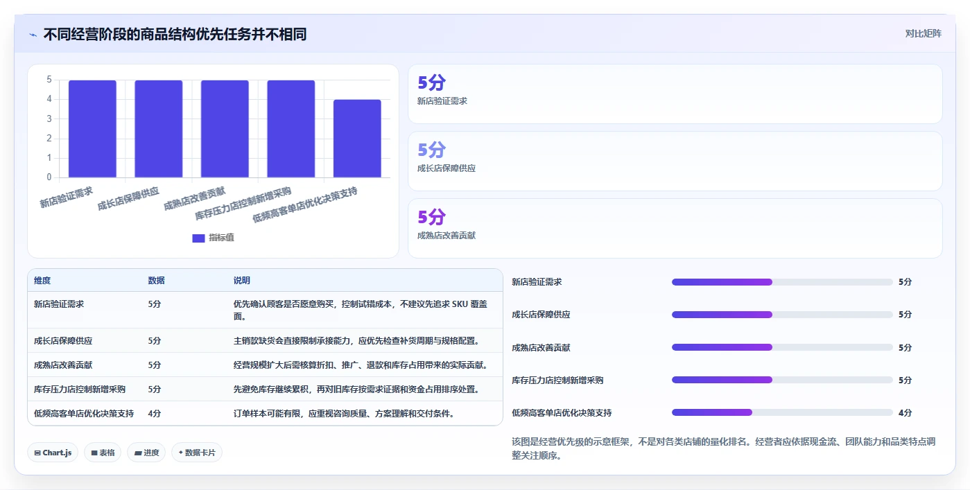Viewport: 970px width, 490px height.
Task: Click the 指标值 legend text
Action: click(x=222, y=238)
